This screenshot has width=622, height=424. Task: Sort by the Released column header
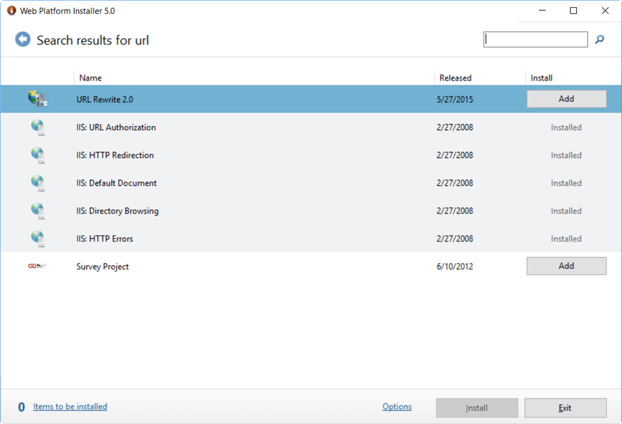(456, 78)
